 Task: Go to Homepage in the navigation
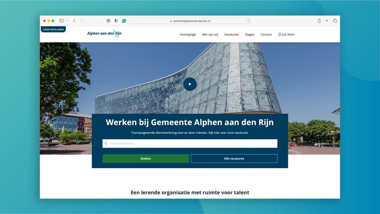tap(188, 34)
